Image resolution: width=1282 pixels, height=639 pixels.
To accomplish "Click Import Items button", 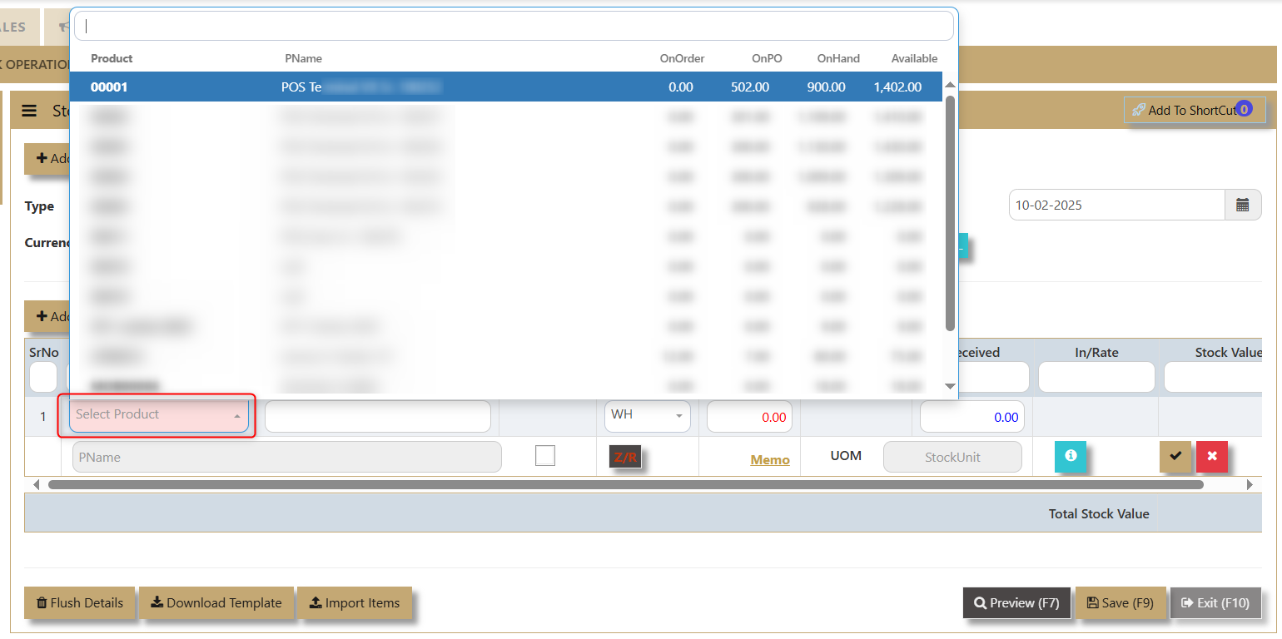I will coord(354,603).
